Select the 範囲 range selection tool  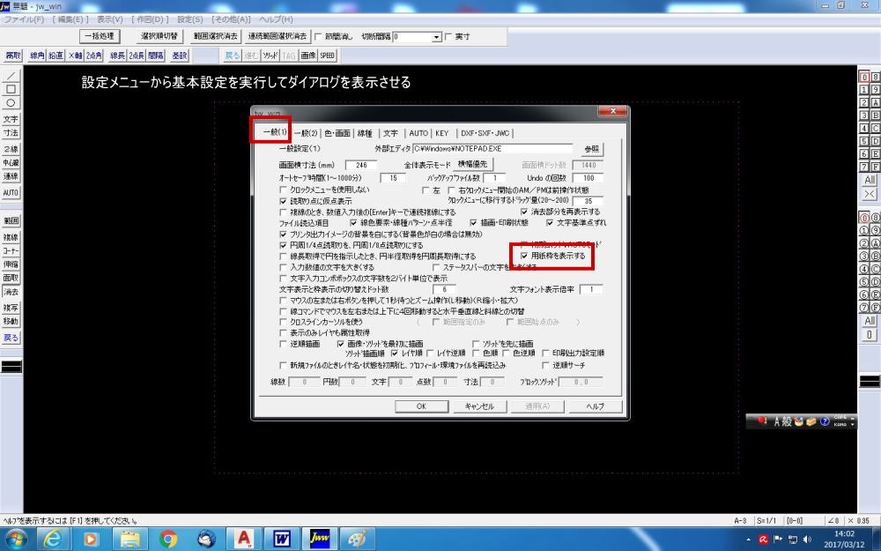pyautogui.click(x=11, y=221)
